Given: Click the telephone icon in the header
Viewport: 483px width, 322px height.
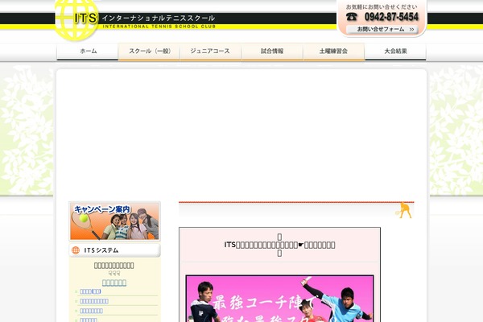Looking at the screenshot, I should 352,17.
